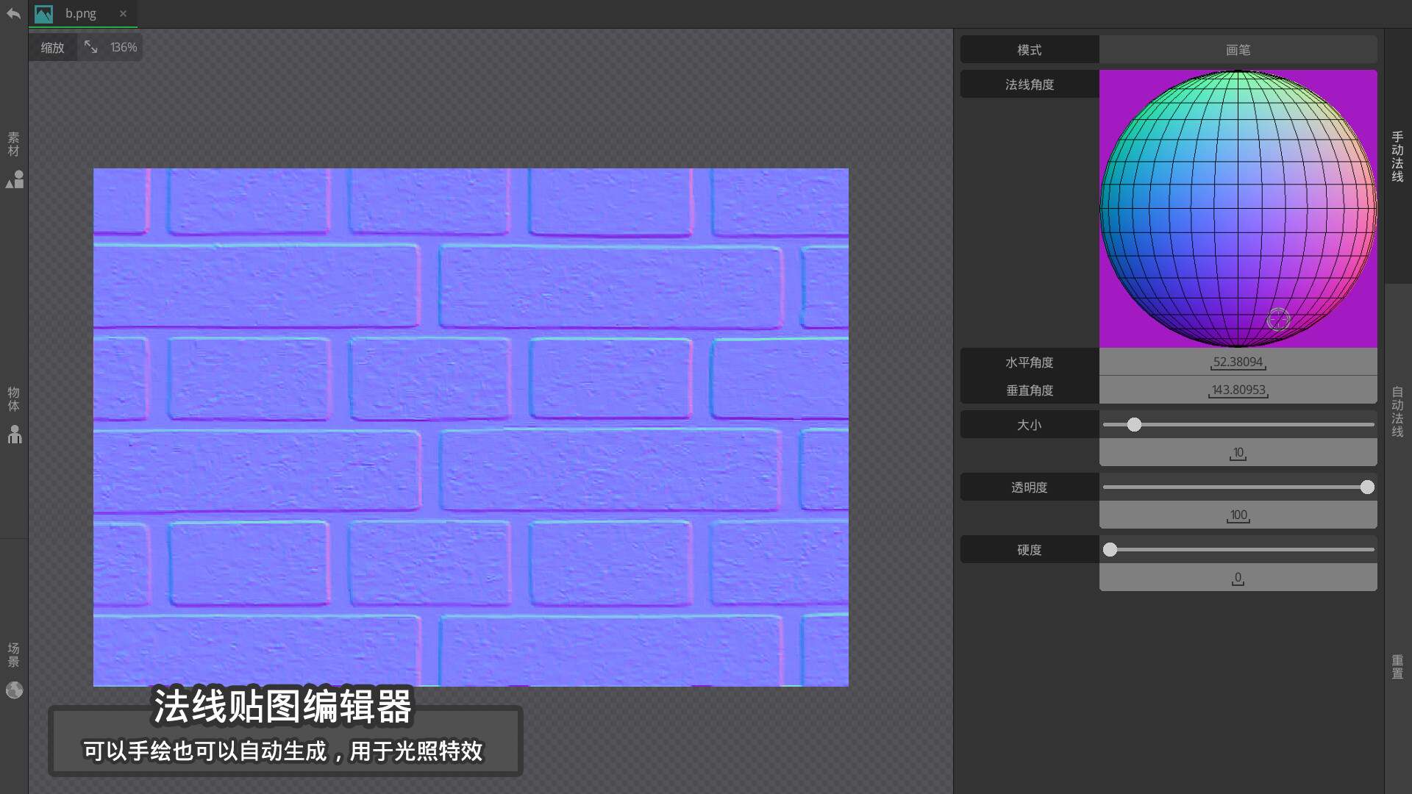This screenshot has height=794, width=1412.
Task: Click the zoom fit expand arrows icon
Action: (90, 47)
